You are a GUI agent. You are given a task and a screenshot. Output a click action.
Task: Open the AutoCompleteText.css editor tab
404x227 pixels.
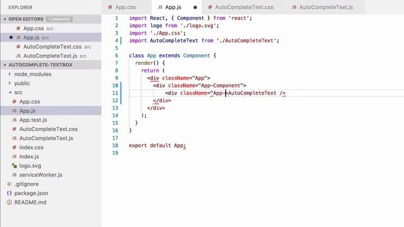click(244, 7)
